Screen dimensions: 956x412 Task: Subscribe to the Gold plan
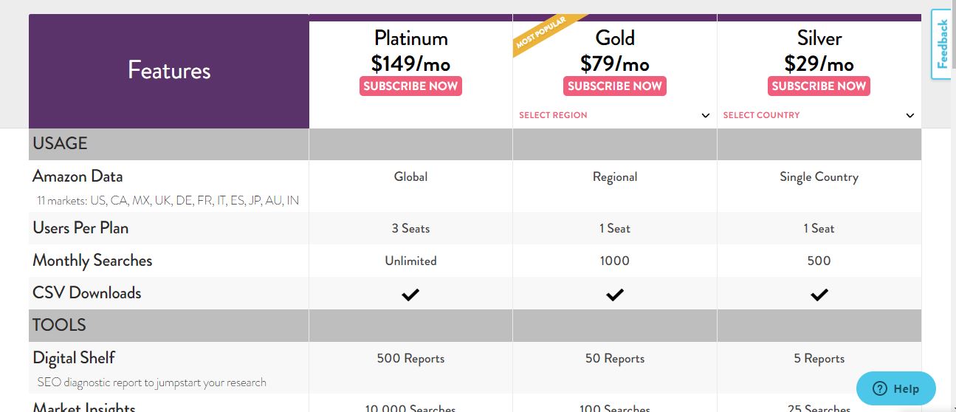tap(614, 86)
